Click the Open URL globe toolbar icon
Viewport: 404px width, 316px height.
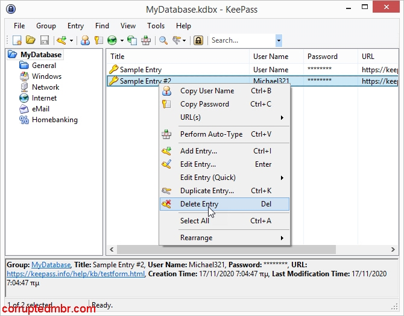[112, 40]
